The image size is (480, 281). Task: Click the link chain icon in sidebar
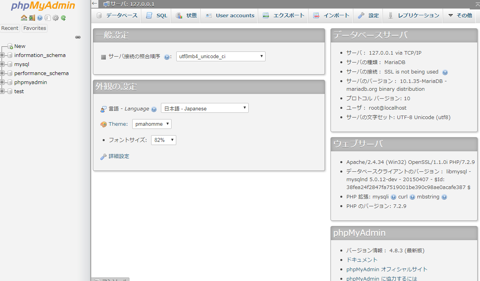click(x=78, y=37)
